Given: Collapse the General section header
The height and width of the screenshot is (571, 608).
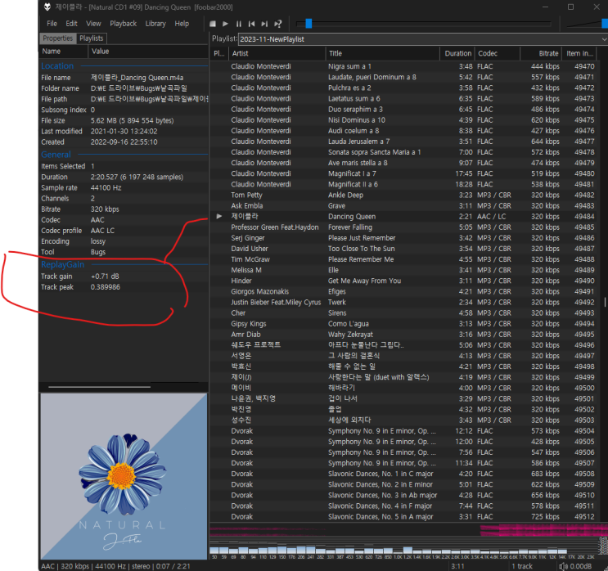Looking at the screenshot, I should (56, 155).
